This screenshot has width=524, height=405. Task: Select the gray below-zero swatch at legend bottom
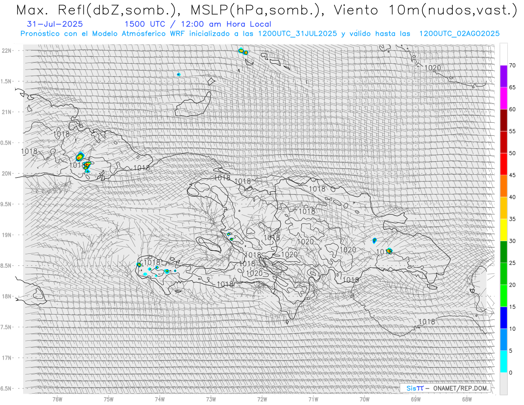click(503, 383)
